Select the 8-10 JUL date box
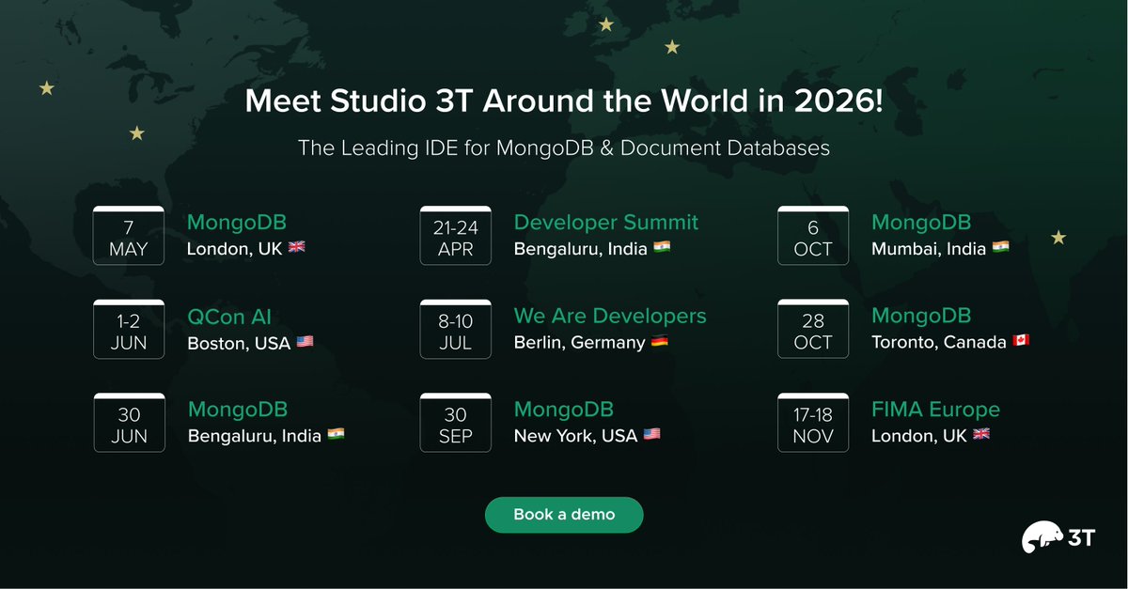Screen dimensions: 1128x589 (456, 330)
